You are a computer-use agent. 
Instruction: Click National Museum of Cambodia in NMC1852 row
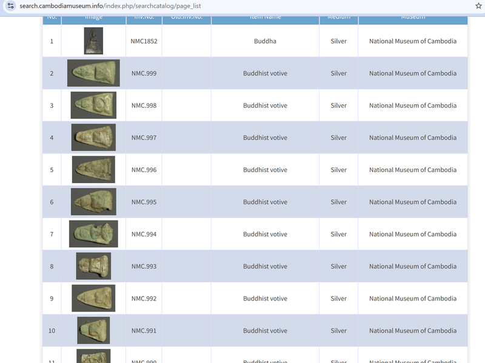(x=413, y=41)
